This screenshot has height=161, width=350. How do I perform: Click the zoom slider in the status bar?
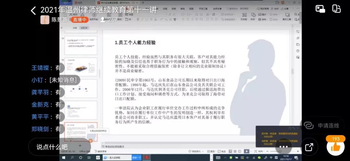[272, 151]
